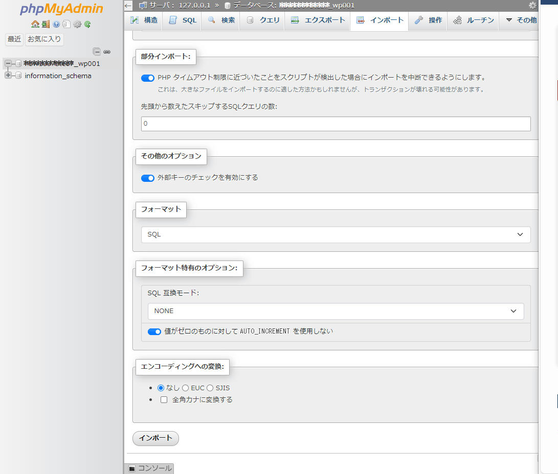This screenshot has height=474, width=558.
Task: Switch to the エクスポート tab
Action: click(x=317, y=20)
